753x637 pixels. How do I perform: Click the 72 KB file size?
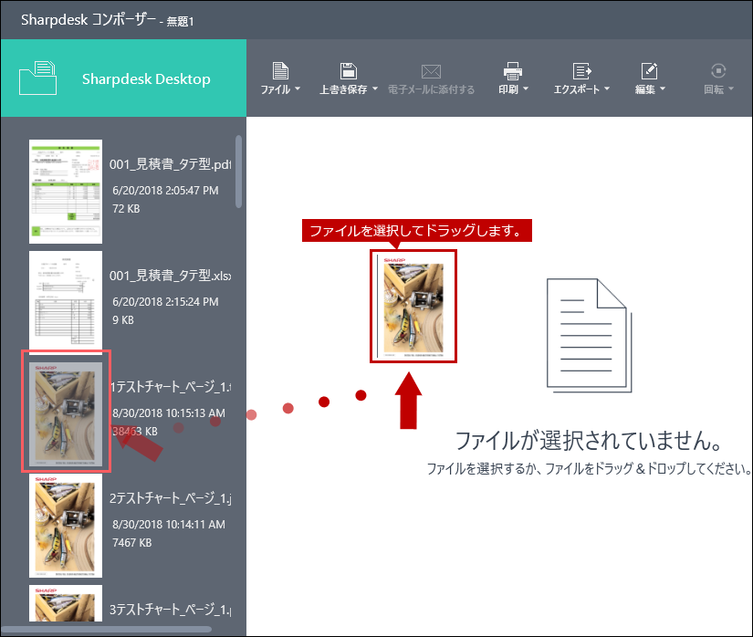(x=126, y=209)
